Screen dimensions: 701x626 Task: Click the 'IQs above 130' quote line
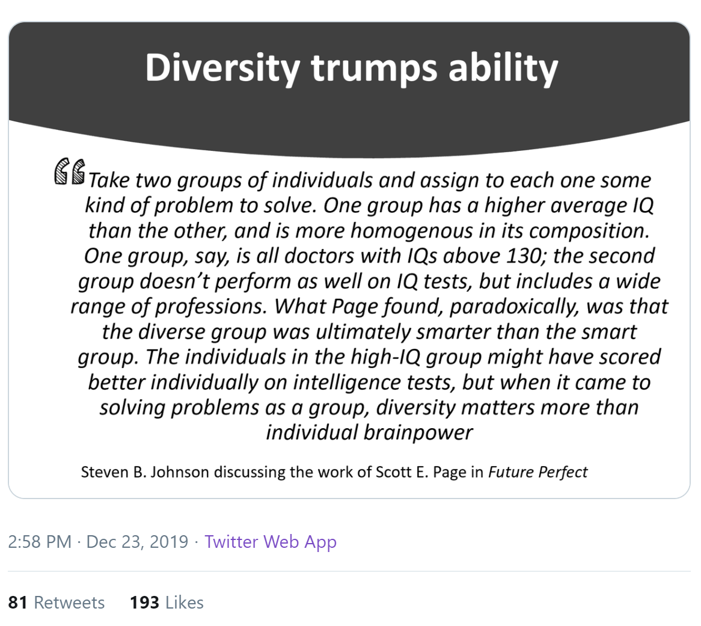369,256
